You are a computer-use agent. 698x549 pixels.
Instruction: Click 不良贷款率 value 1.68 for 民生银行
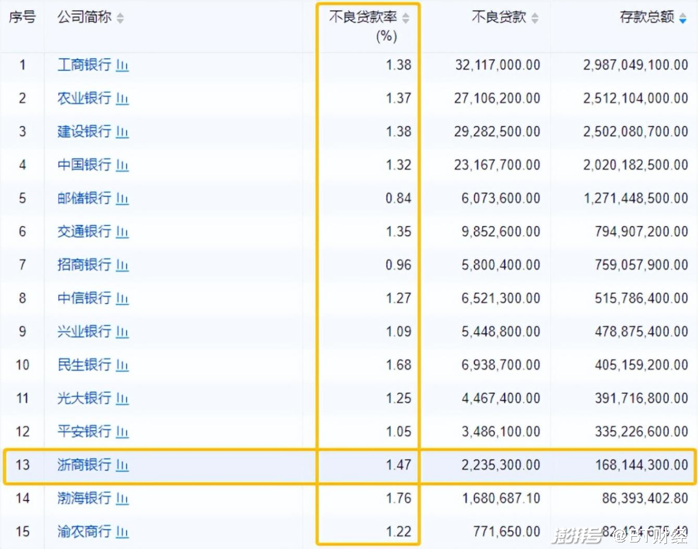tap(398, 365)
